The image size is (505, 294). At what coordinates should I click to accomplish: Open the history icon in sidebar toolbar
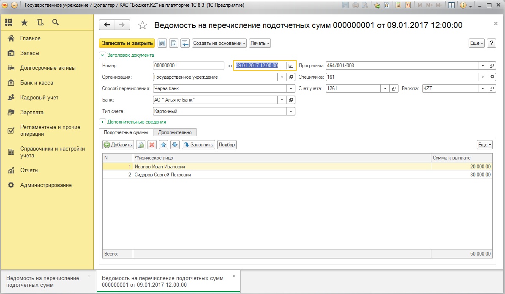(x=40, y=22)
